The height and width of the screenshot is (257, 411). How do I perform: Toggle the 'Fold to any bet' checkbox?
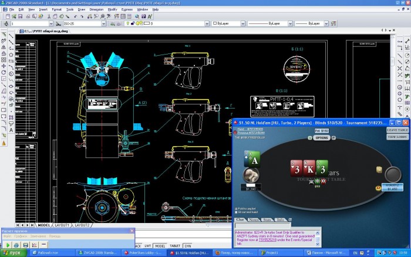236,209
